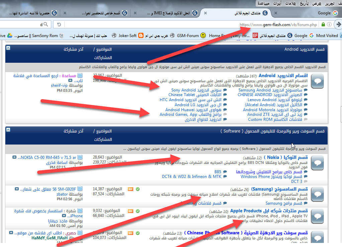
Task: Open the اقسام الاندرويد Android forum link
Action: (x=283, y=75)
